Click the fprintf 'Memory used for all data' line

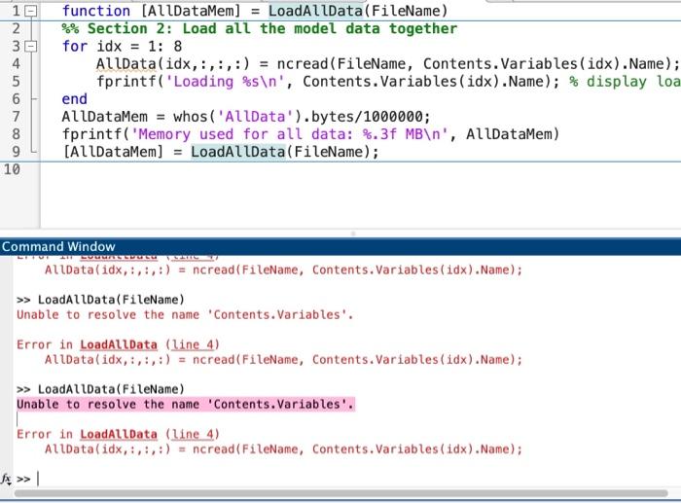[310, 134]
